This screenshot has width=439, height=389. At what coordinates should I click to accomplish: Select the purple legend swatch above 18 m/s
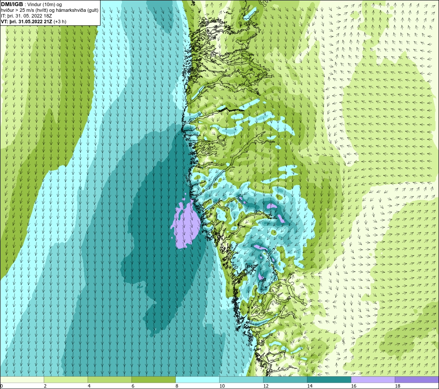point(417,379)
